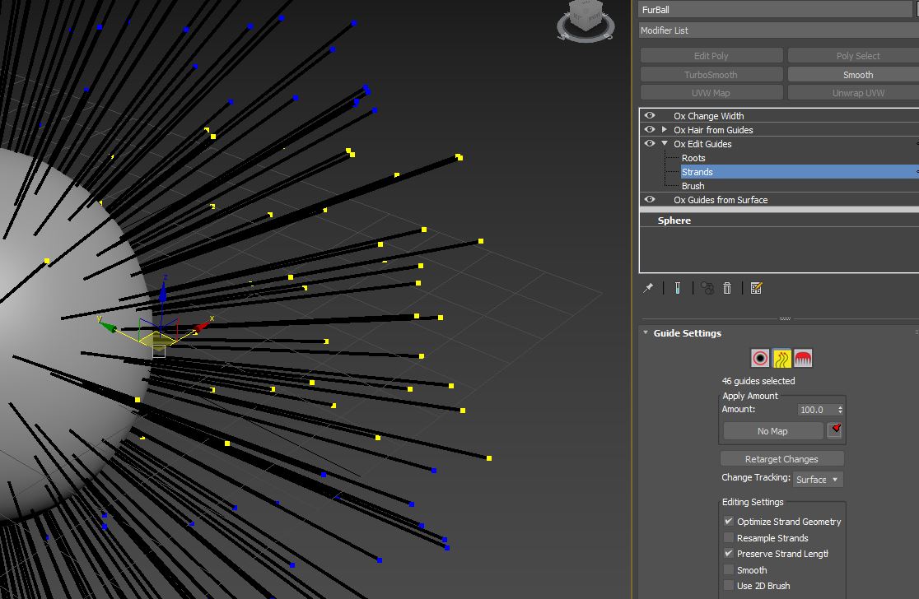
Task: Activate the Brush comb mode icon
Action: tap(803, 358)
